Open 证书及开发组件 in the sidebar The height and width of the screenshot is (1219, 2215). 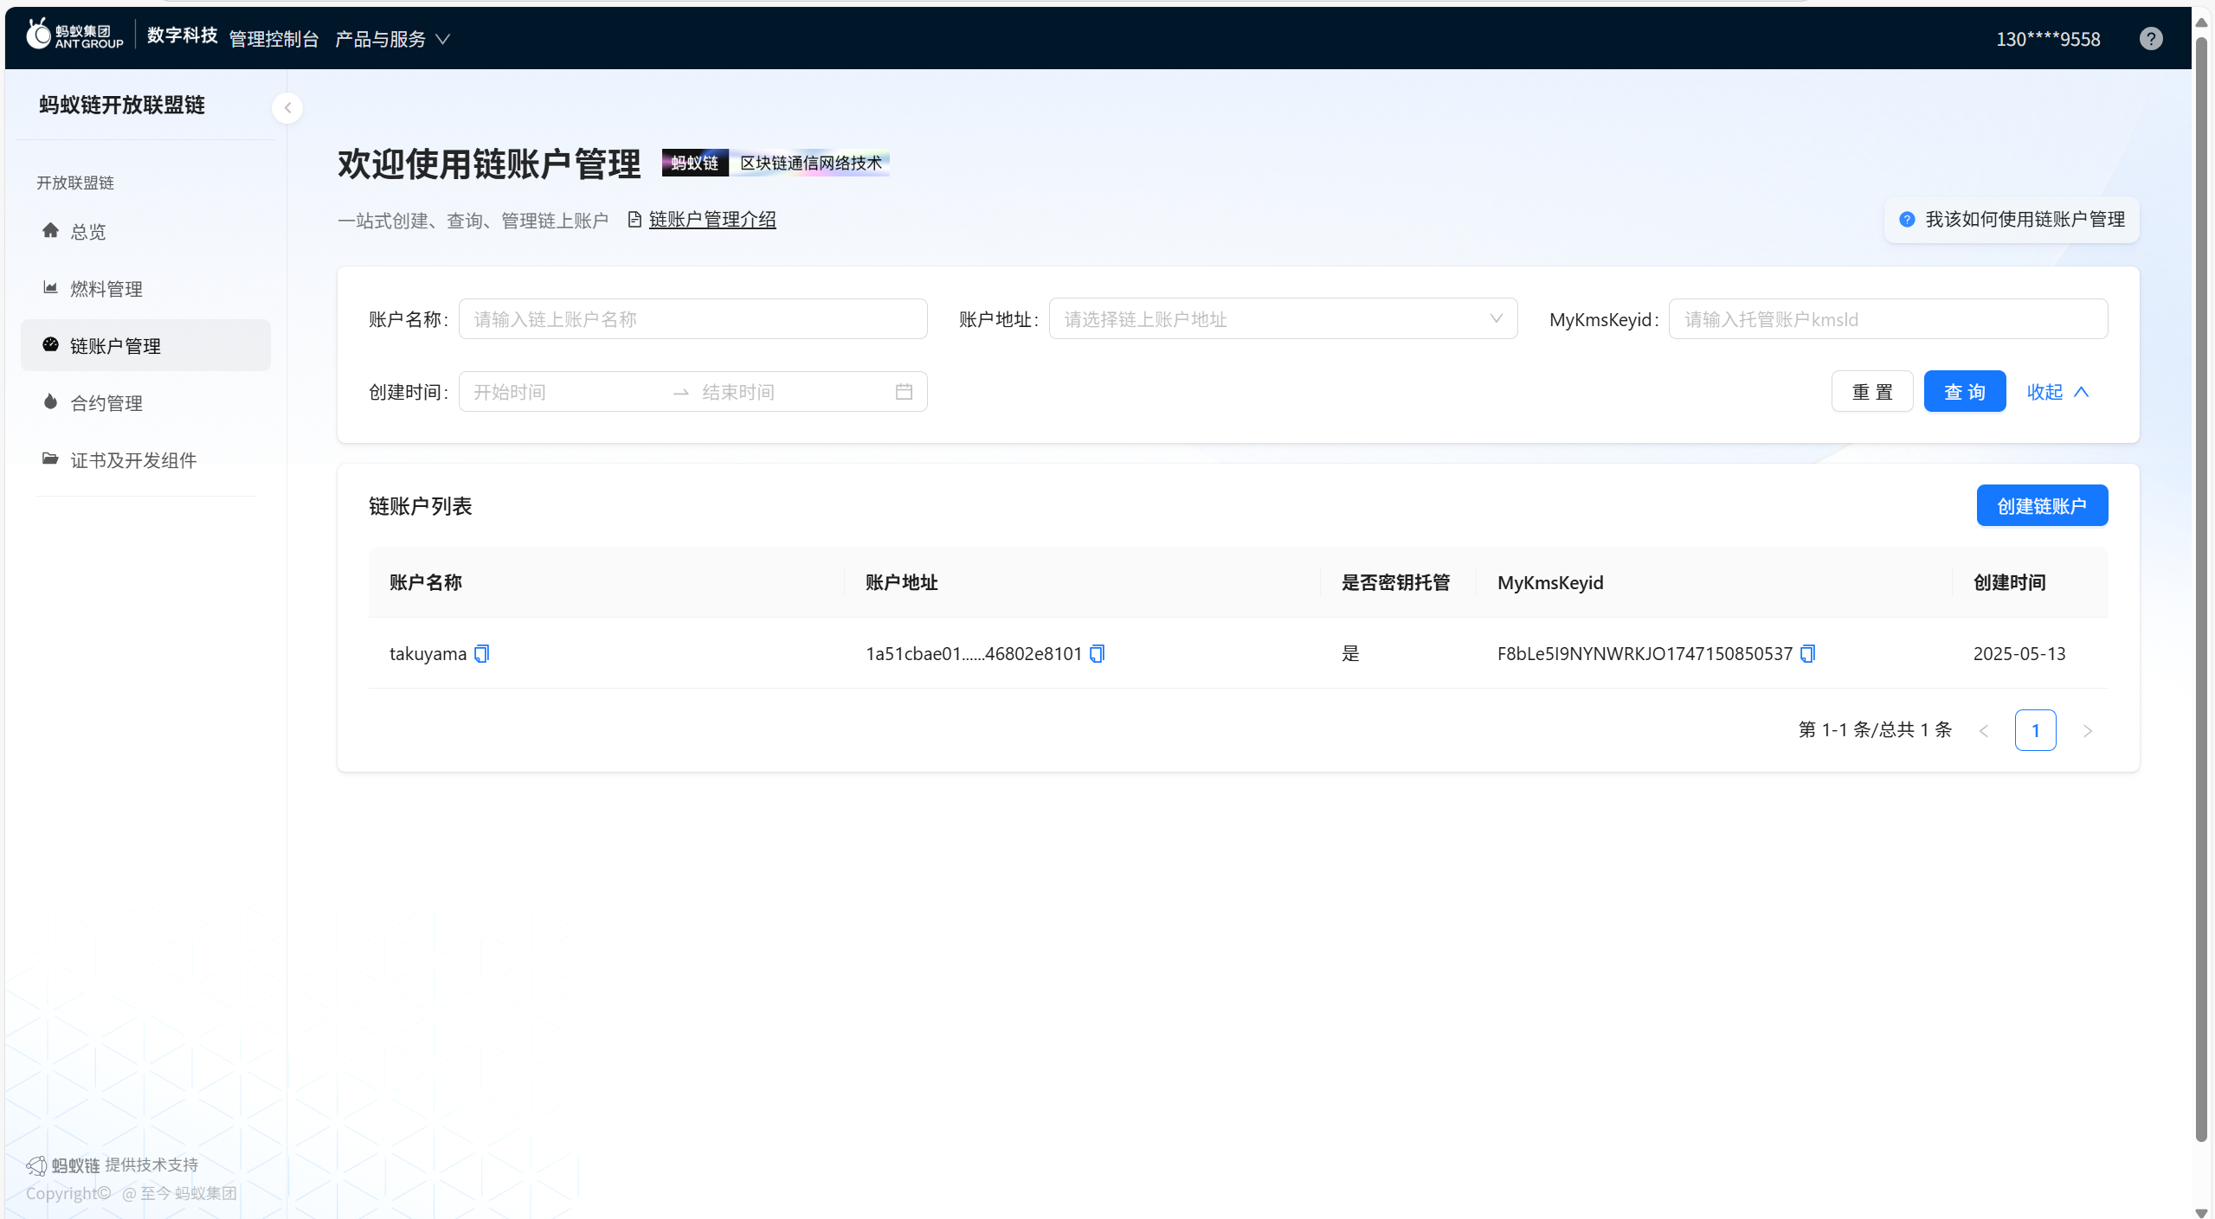[133, 460]
